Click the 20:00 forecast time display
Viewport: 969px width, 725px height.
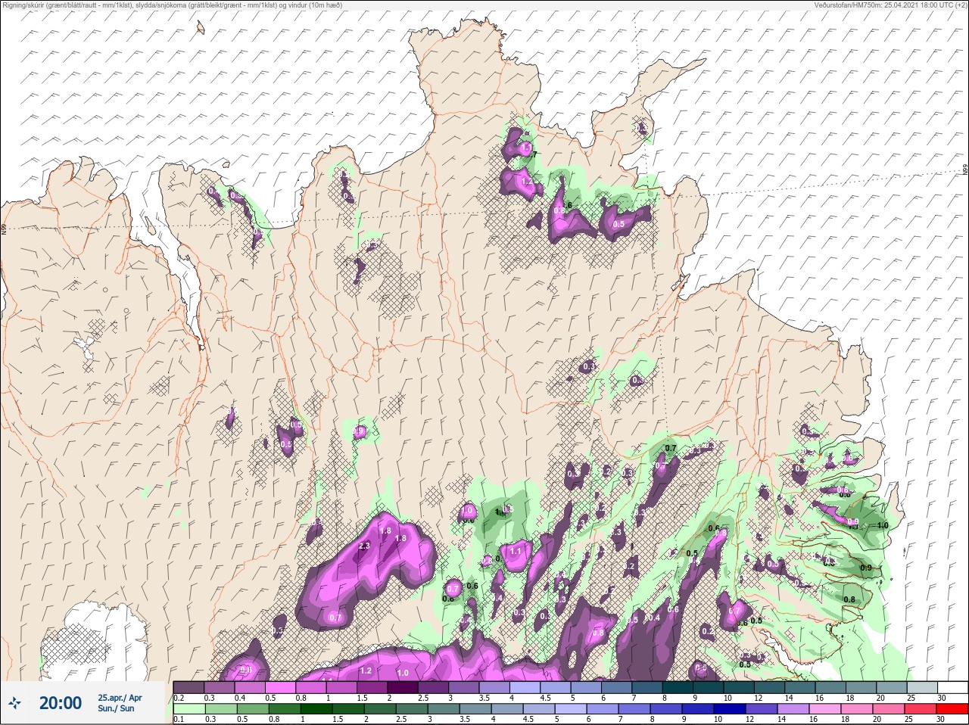click(x=60, y=703)
